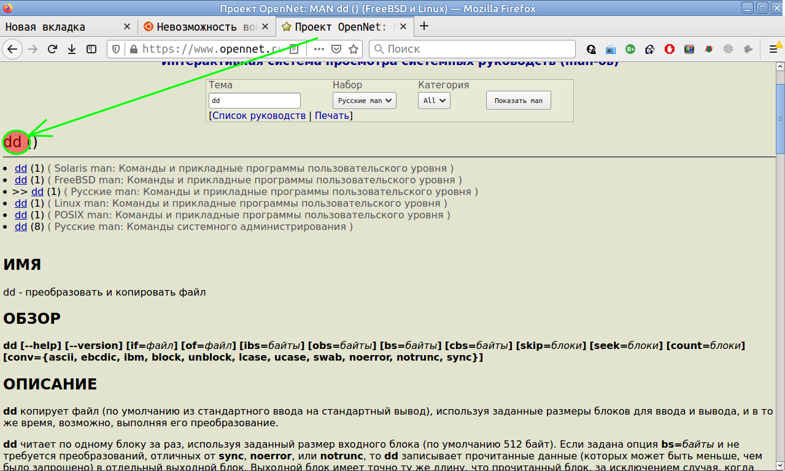Click the gray wolf head extension icon
The height and width of the screenshot is (471, 785).
pyautogui.click(x=748, y=49)
